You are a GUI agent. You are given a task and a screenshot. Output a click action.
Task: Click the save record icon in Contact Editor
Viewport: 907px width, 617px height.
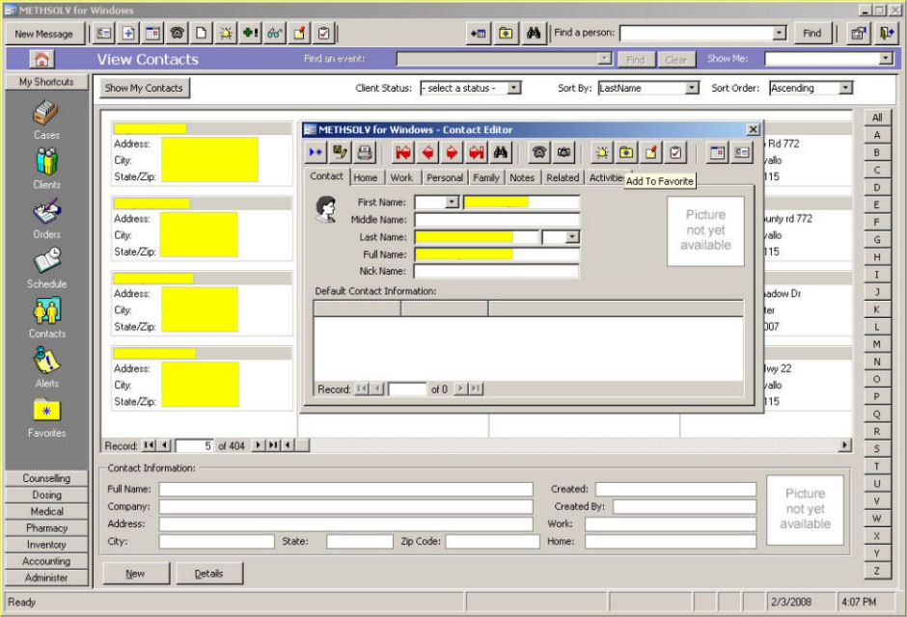pos(340,152)
